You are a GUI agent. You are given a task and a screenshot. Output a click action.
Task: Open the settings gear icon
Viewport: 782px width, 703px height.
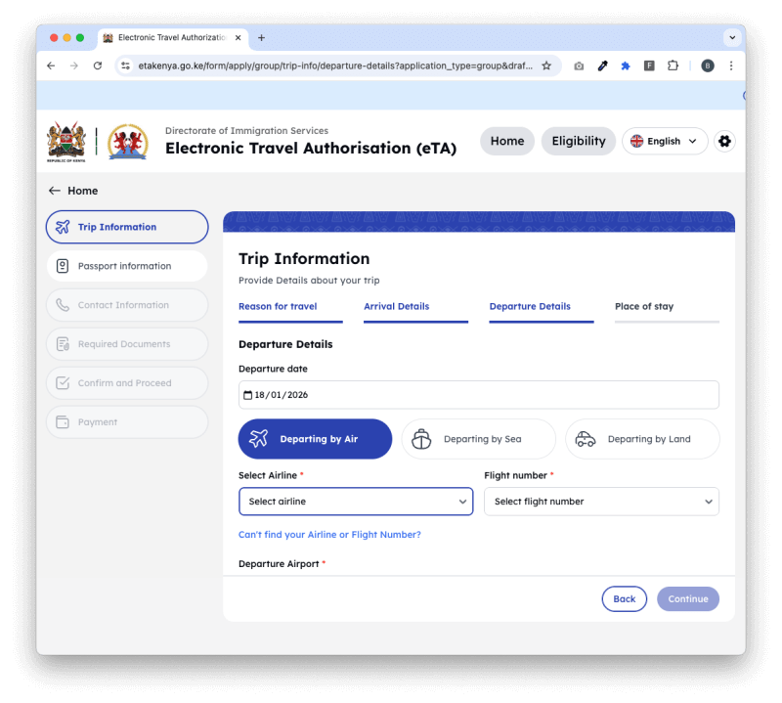point(724,141)
